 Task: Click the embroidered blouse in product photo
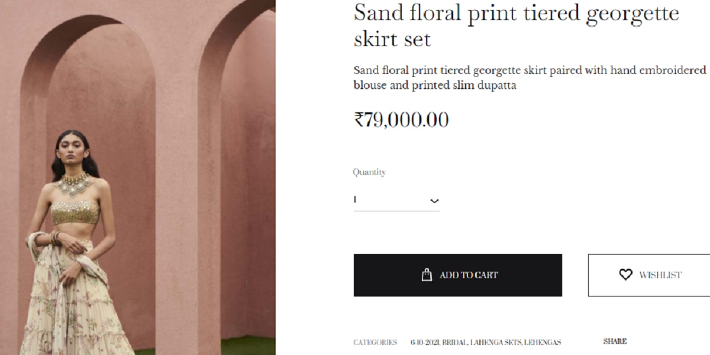75,213
